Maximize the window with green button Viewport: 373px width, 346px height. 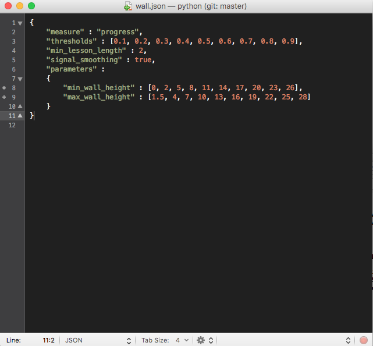31,6
